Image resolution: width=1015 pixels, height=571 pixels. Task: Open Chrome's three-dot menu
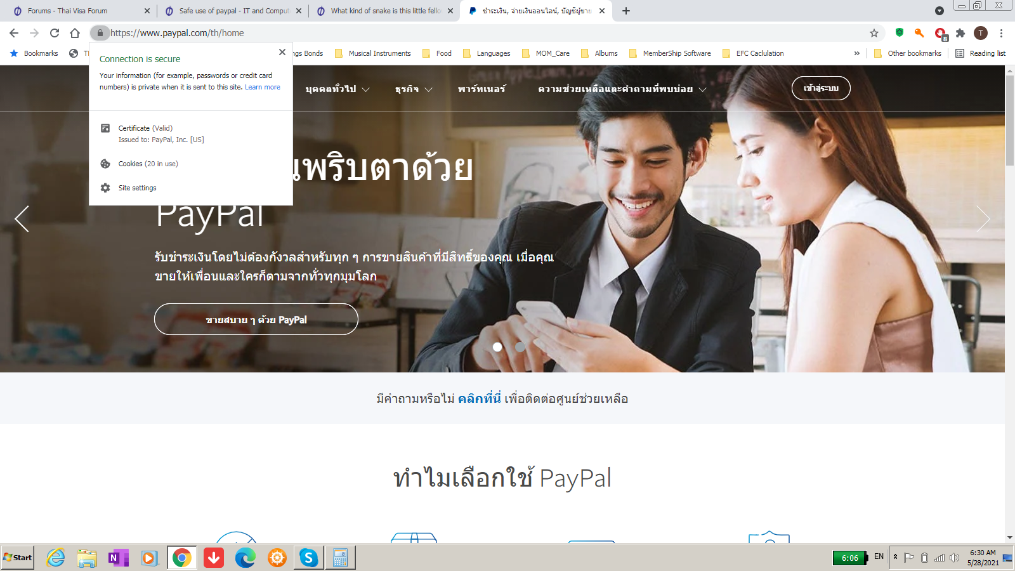(x=1001, y=33)
